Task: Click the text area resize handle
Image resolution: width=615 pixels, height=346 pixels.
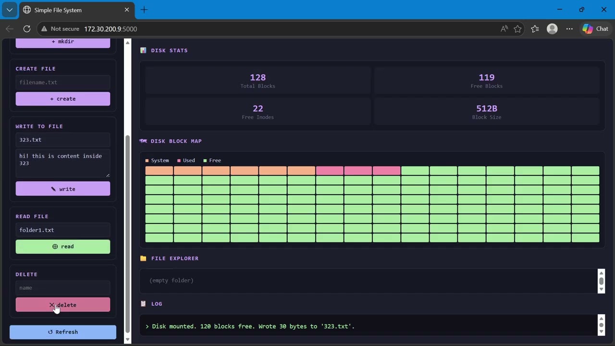Action: click(x=108, y=175)
